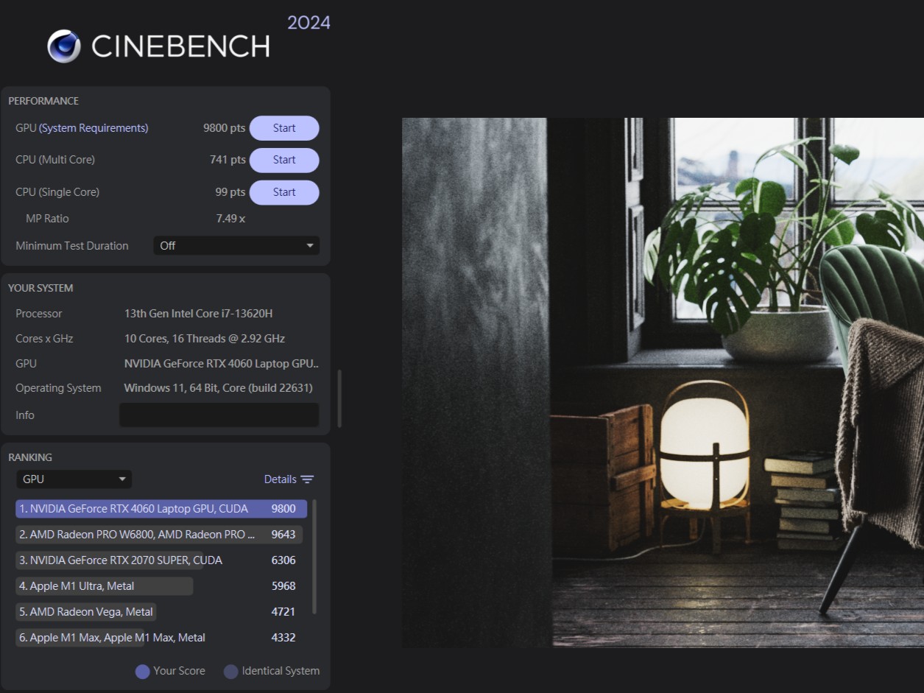This screenshot has width=924, height=693.
Task: Click the Windows 11 operating system text
Action: (x=219, y=388)
